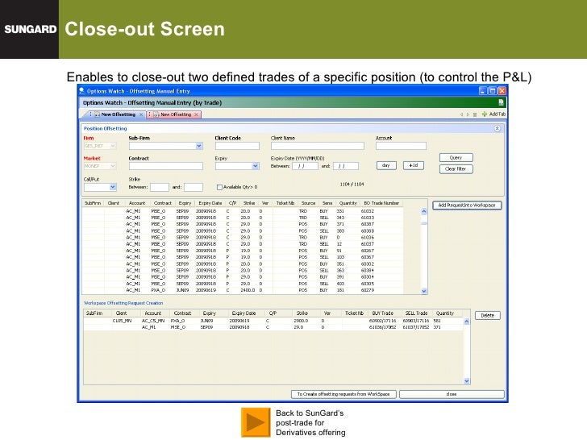Close the second red New Offsetting tab
The width and height of the screenshot is (587, 440).
coord(196,114)
